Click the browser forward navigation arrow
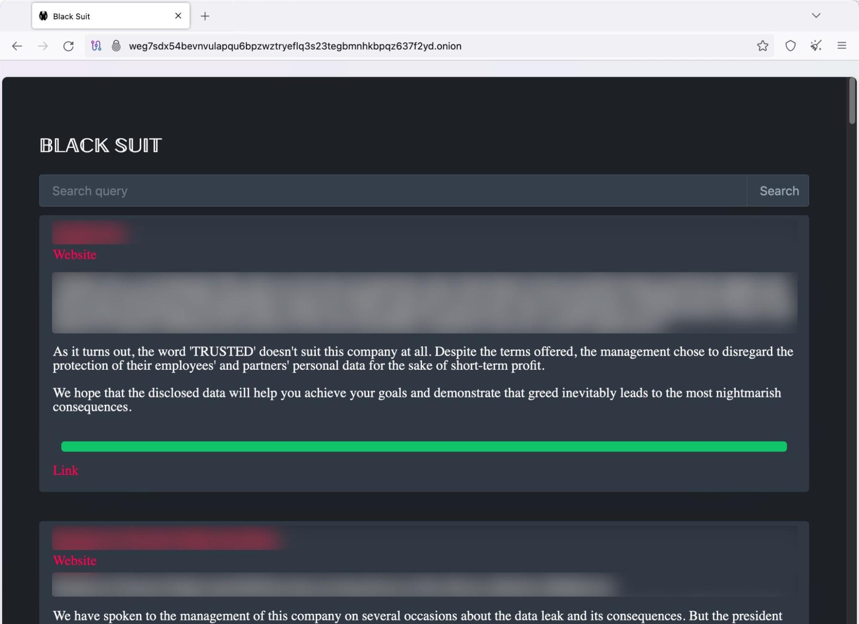The width and height of the screenshot is (859, 624). tap(42, 46)
